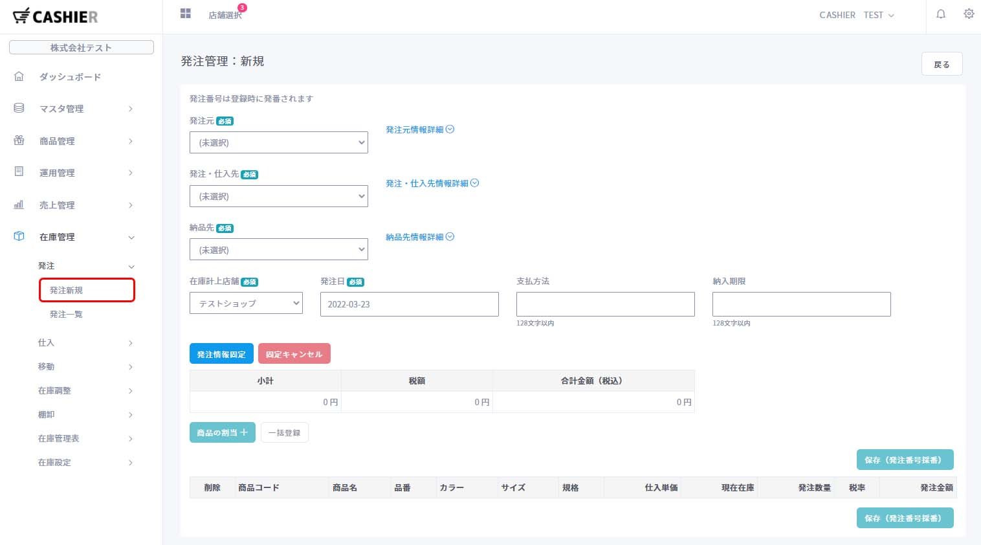
Task: Open the 発注・仕入先 dropdown
Action: click(279, 196)
